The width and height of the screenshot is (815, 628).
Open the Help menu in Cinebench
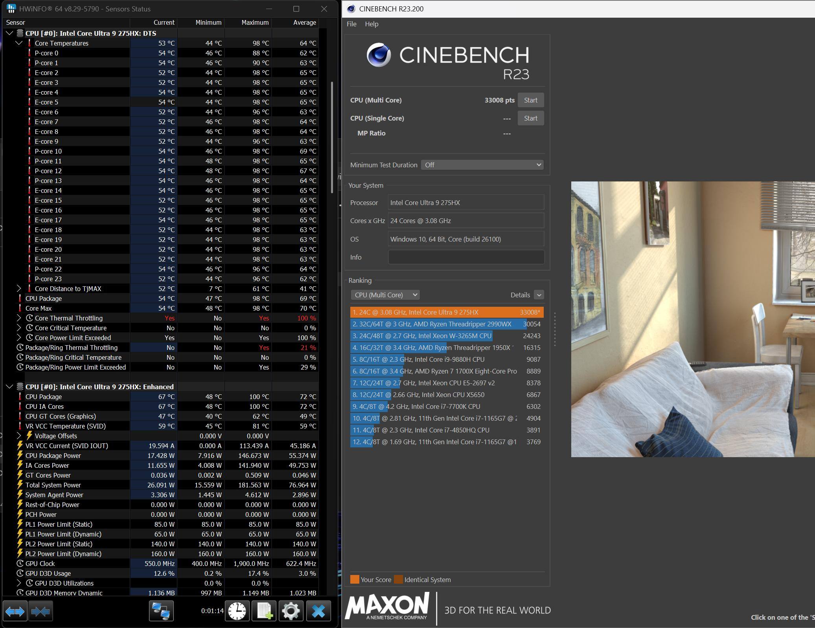pyautogui.click(x=371, y=24)
